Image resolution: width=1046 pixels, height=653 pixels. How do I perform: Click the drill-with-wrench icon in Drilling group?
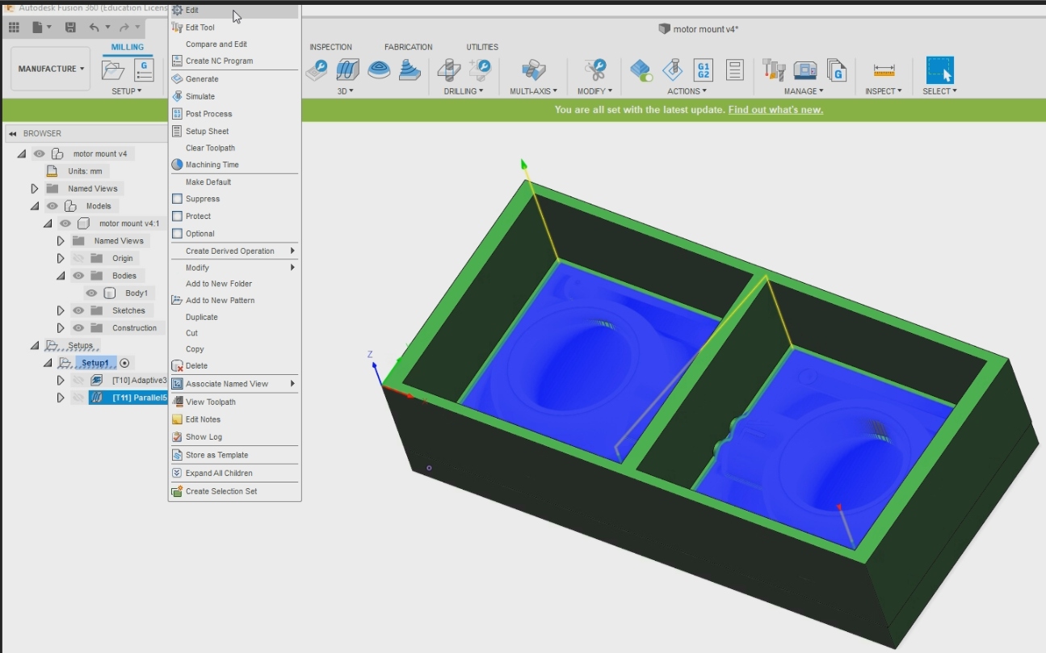pos(480,70)
